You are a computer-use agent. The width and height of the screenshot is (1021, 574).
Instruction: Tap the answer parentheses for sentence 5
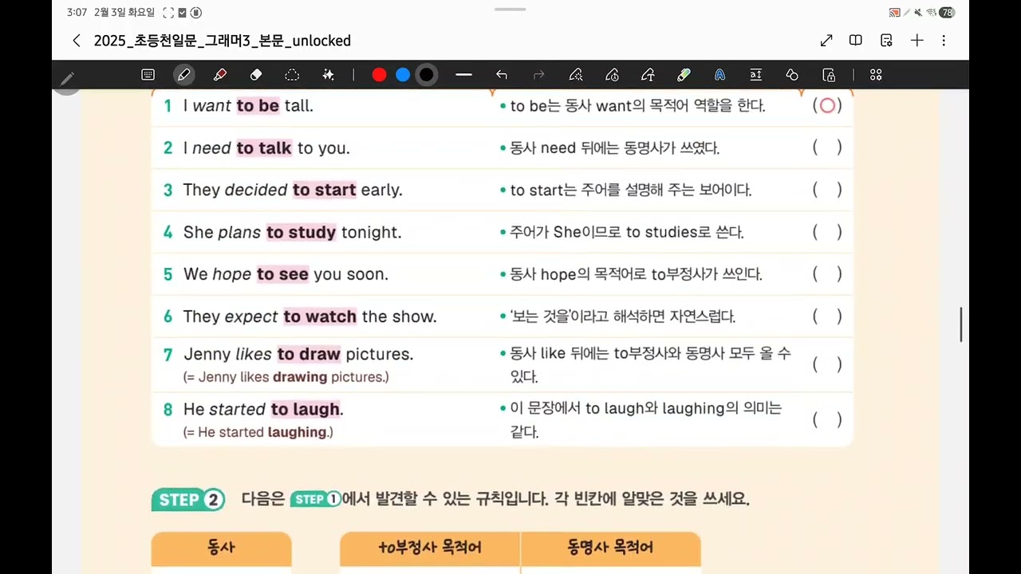point(827,274)
